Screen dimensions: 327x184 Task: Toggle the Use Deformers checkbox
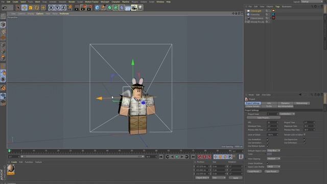(305, 143)
